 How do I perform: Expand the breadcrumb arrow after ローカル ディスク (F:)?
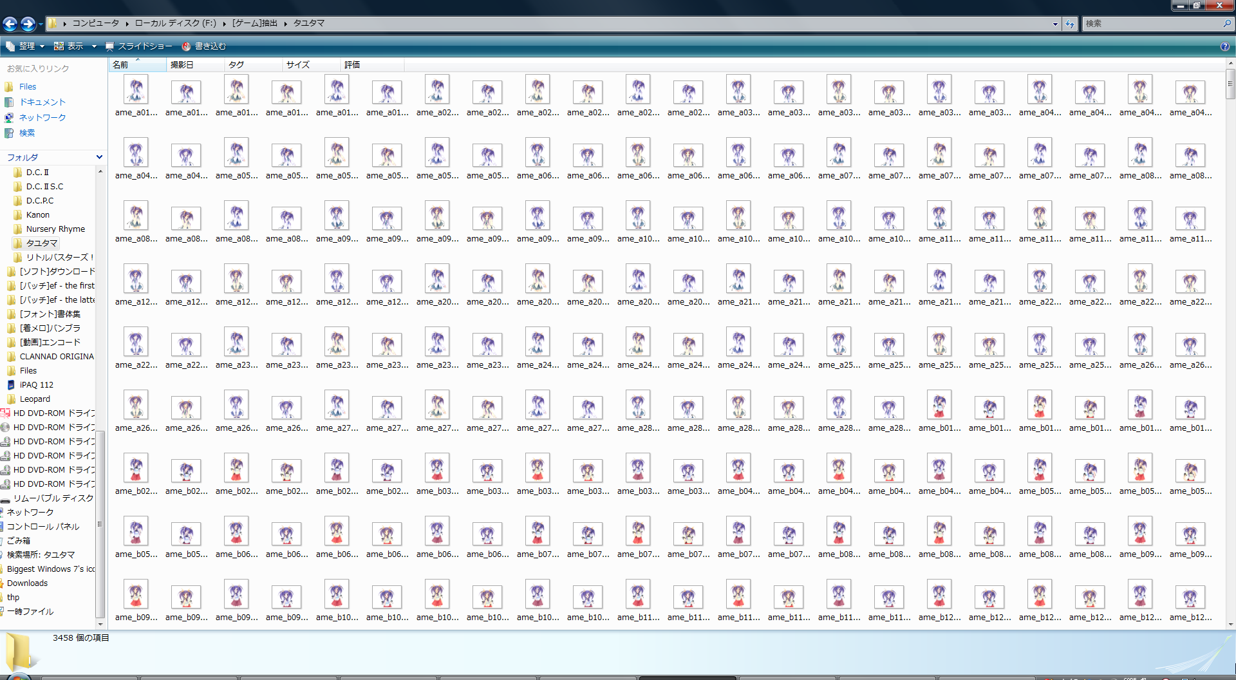coord(224,24)
